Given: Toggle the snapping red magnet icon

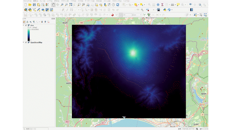Looking at the screenshot, I should (x=112, y=15).
